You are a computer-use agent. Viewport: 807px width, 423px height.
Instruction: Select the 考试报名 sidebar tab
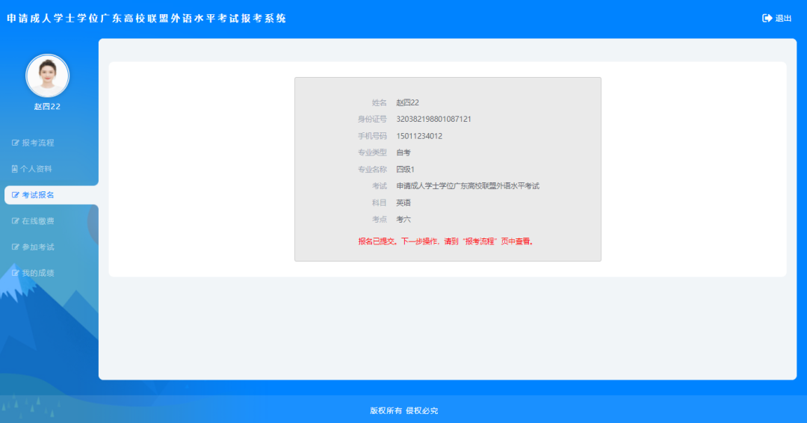[38, 195]
